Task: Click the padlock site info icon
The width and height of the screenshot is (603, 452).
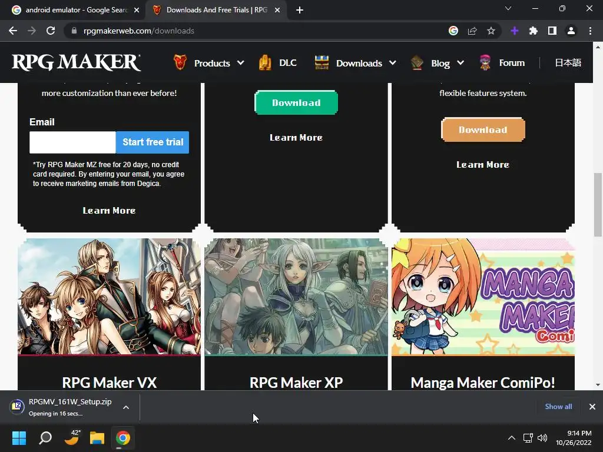Action: (x=74, y=31)
